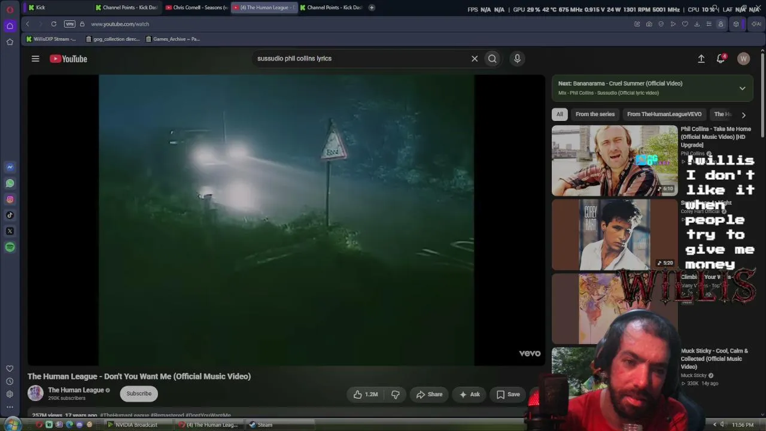This screenshot has height=431, width=766.
Task: Open browser downloads icon
Action: click(x=697, y=24)
